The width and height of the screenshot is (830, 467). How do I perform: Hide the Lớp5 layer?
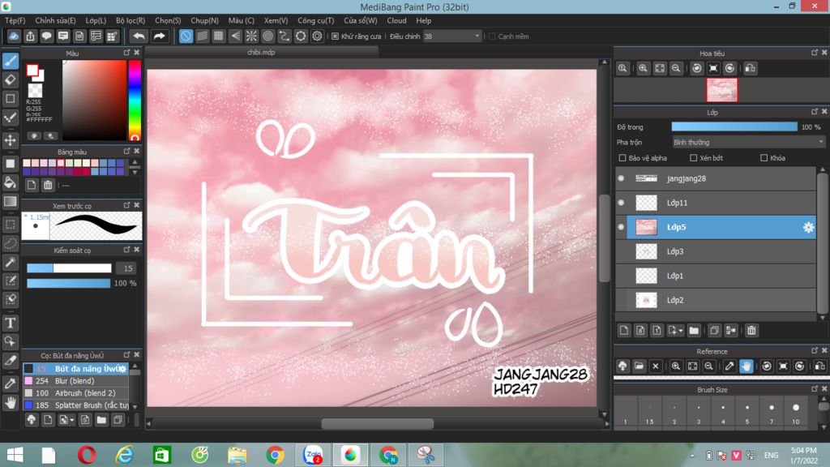click(622, 227)
